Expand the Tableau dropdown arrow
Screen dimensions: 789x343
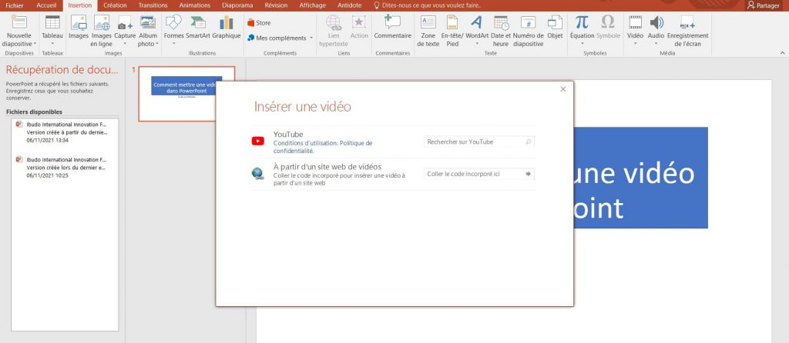52,44
